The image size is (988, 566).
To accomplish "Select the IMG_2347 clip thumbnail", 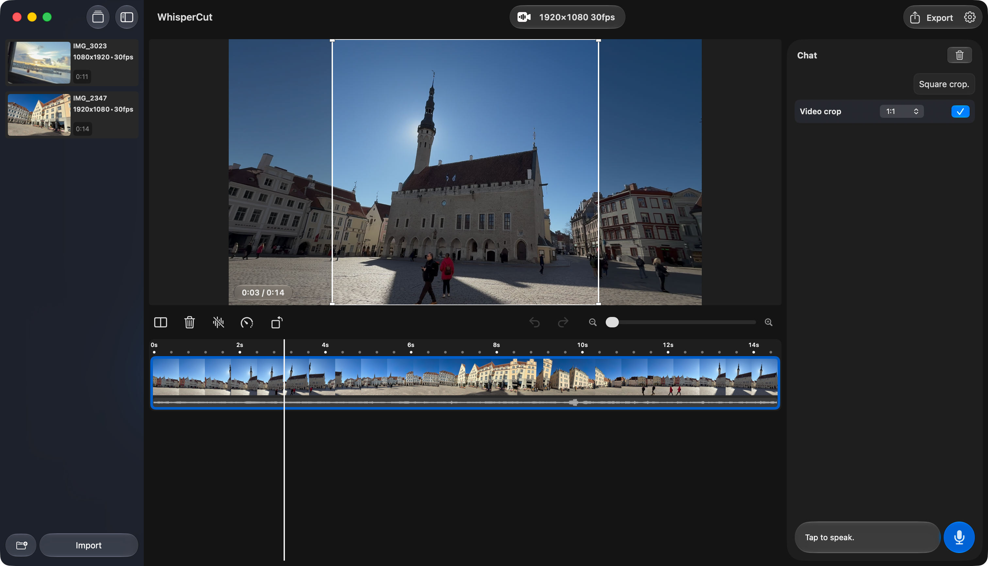I will [39, 115].
